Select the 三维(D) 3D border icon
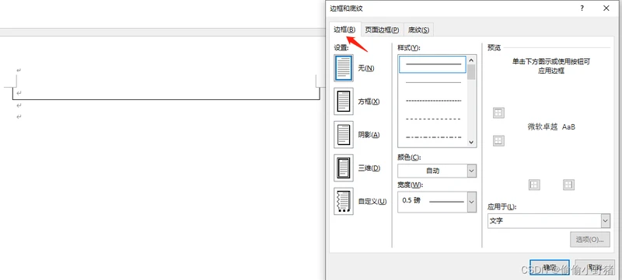 click(x=344, y=168)
